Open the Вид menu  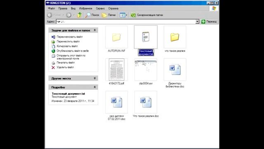point(73,8)
